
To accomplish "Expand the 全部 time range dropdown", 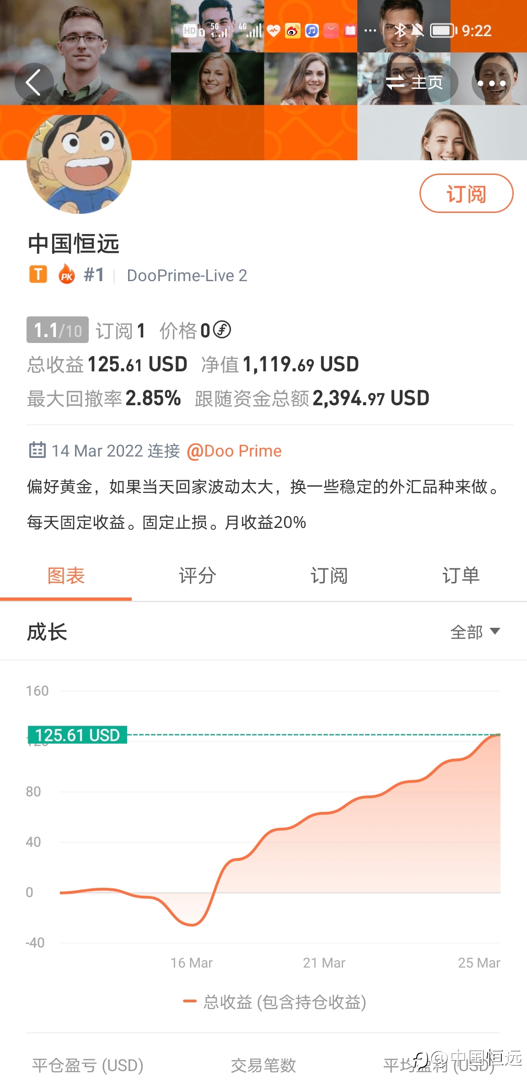I will 475,632.
